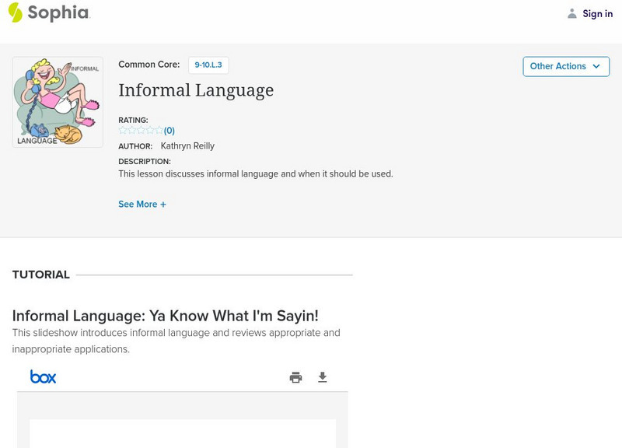Click author name Kathryn Reilly

(187, 146)
